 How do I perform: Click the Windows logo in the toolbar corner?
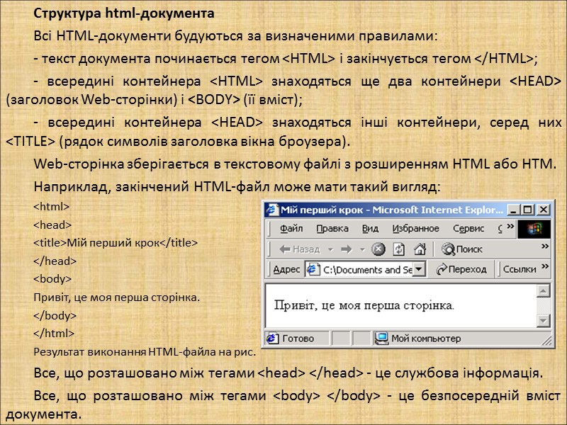533,228
